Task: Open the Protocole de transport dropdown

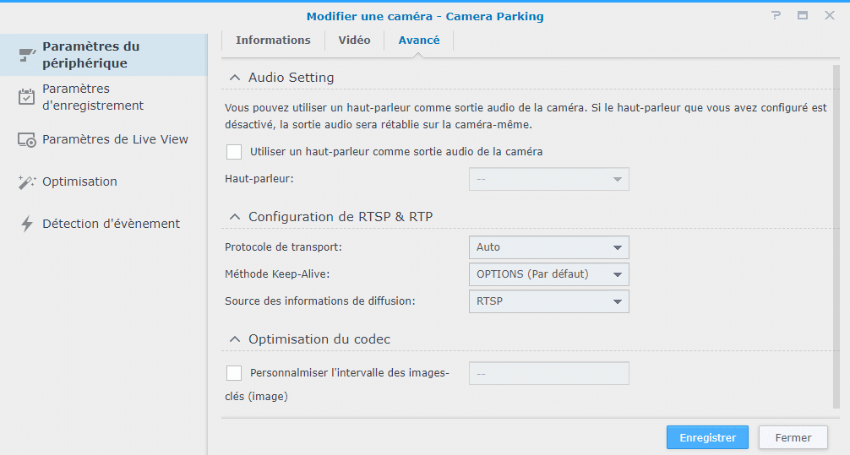Action: 548,247
